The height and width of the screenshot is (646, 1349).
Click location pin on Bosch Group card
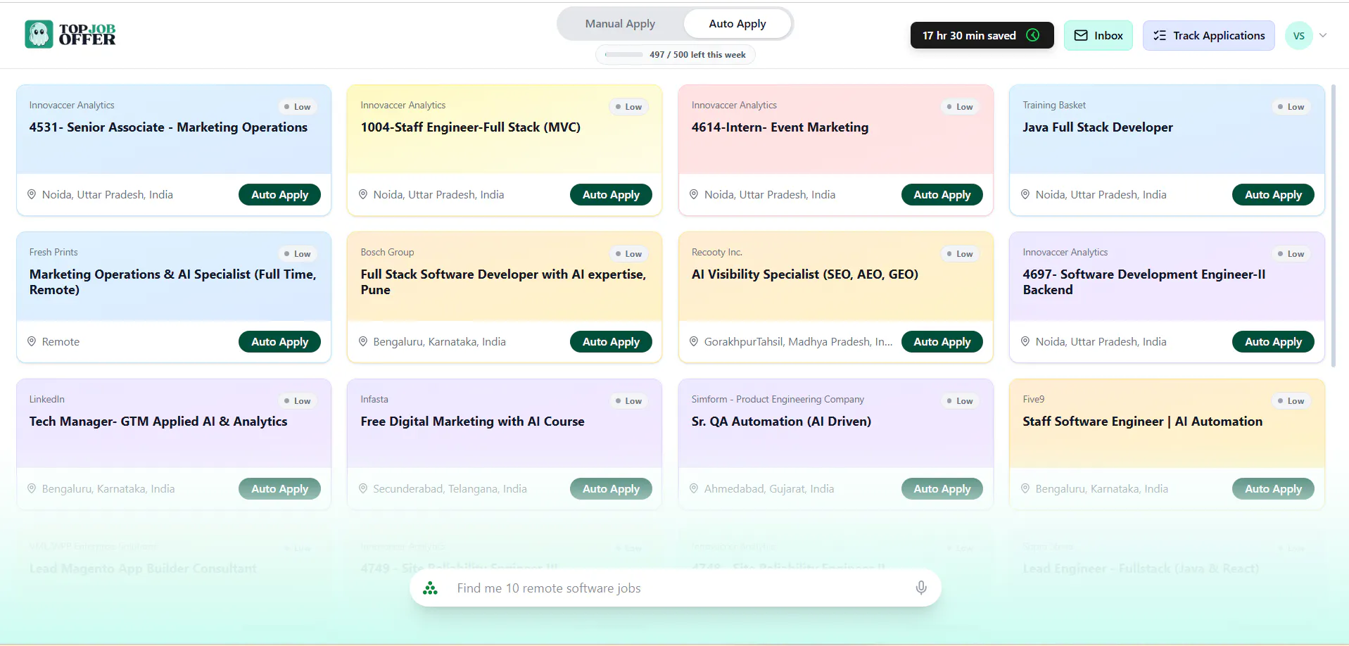[363, 341]
